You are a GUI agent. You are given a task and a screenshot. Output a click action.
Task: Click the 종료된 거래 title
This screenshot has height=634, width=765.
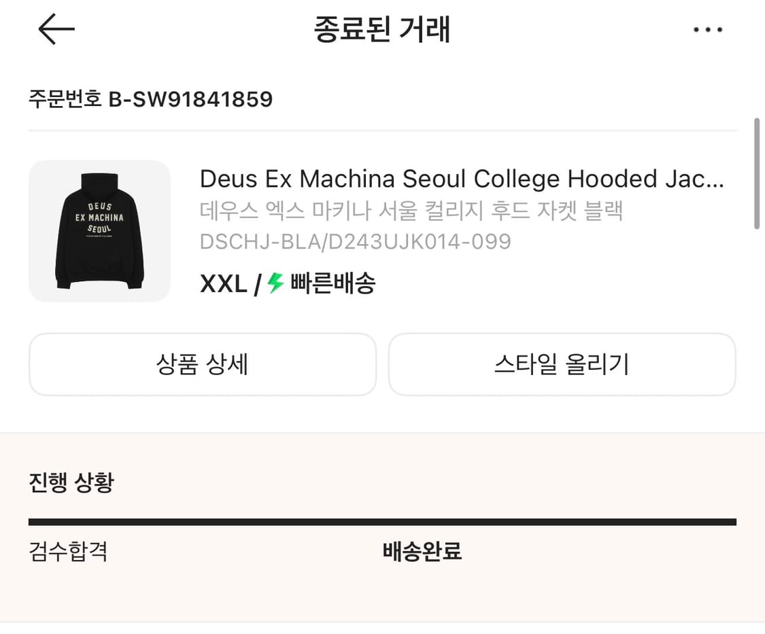382,29
